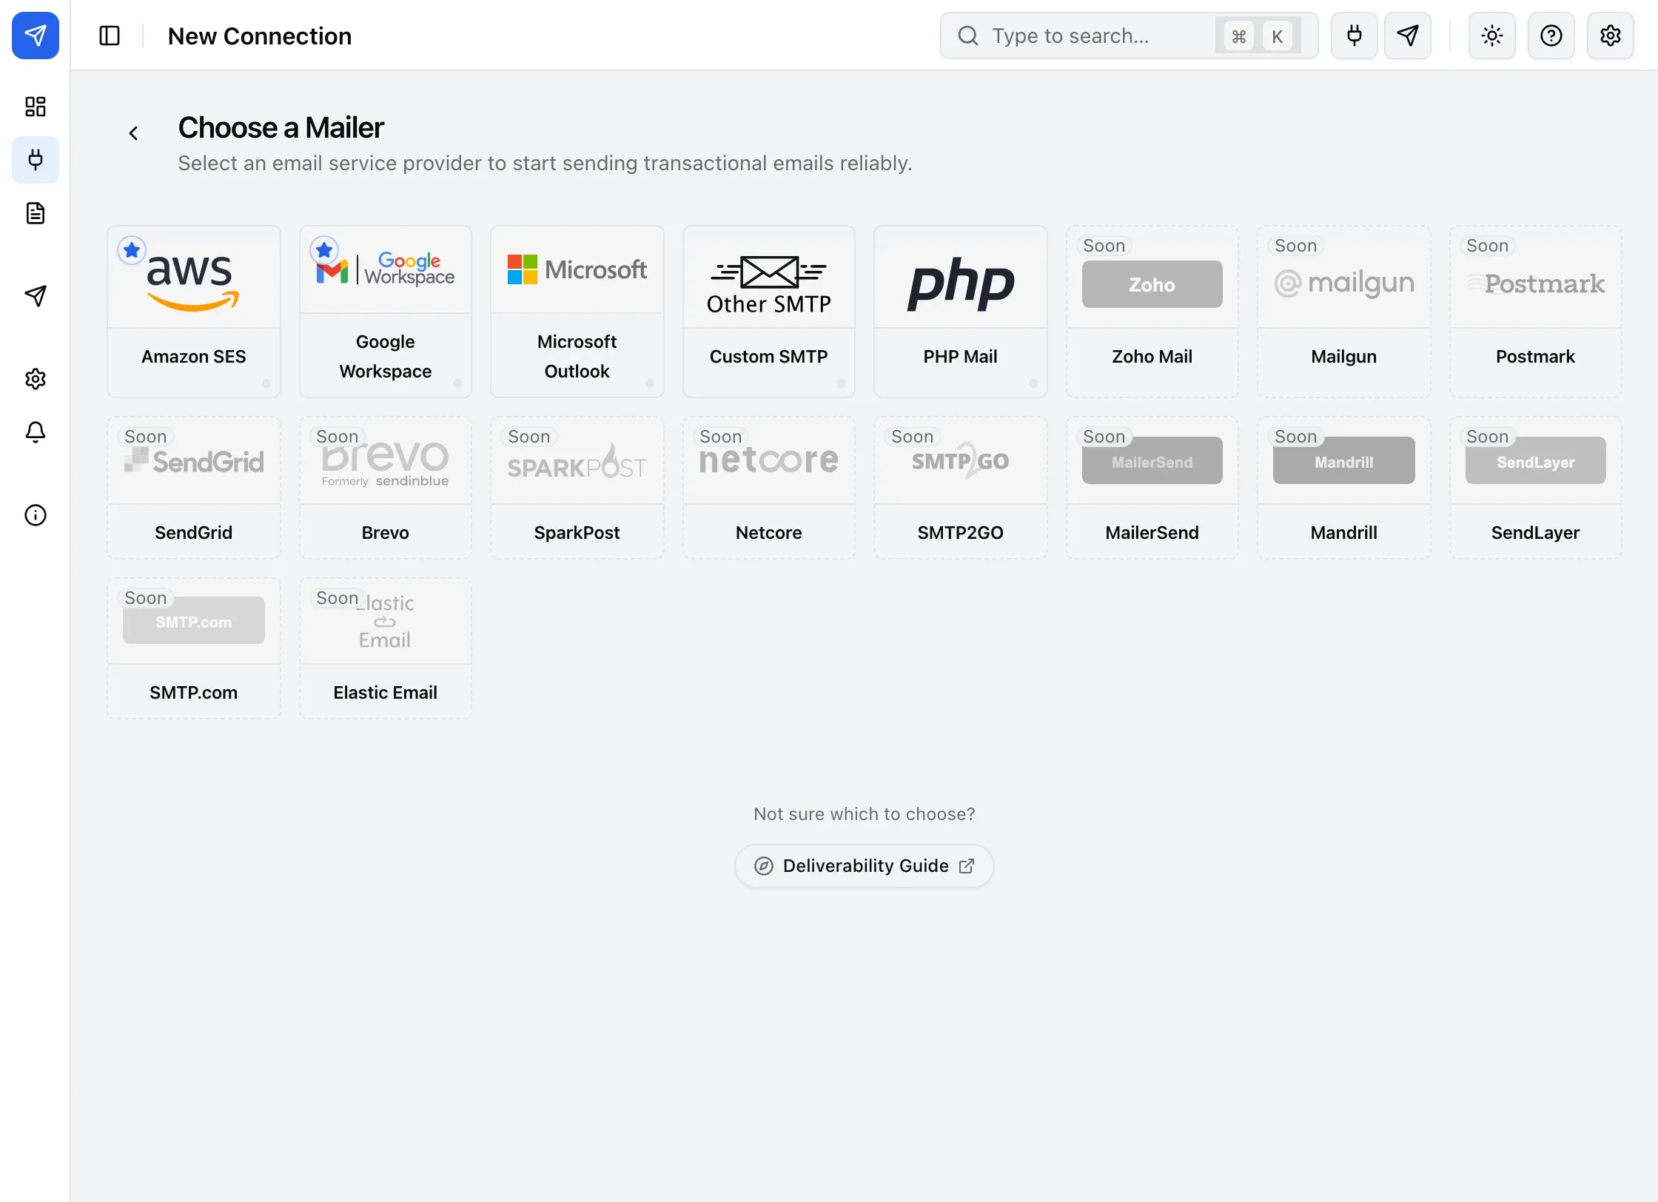Open the dashboard grid icon in sidebar
This screenshot has width=1658, height=1202.
coord(36,107)
